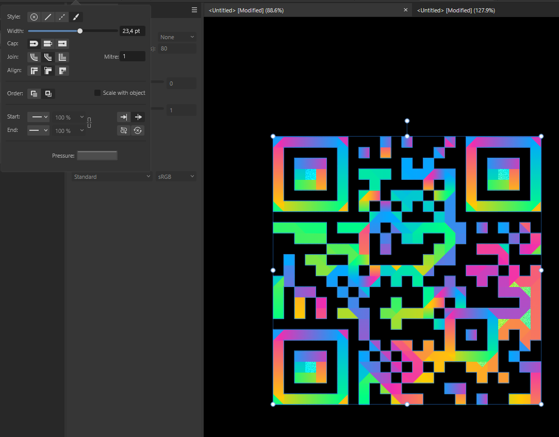Click the top-right corner selection handle
Viewport: 559px width, 437px height.
tap(541, 136)
